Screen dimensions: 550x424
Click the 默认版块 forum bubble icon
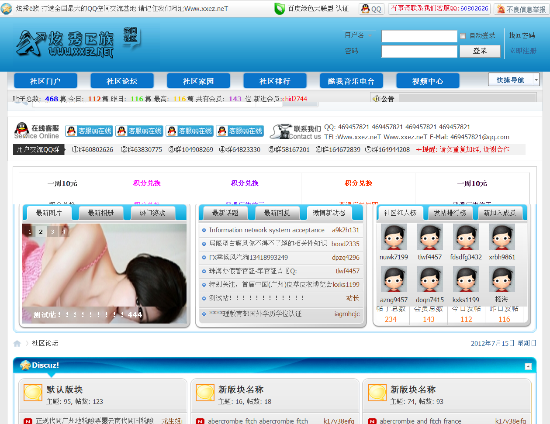(x=33, y=393)
